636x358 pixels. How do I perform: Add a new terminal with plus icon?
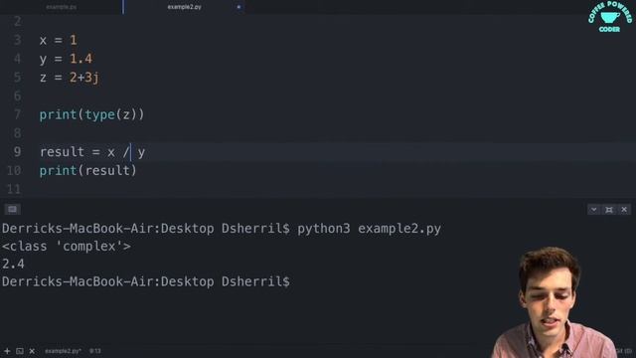point(7,351)
